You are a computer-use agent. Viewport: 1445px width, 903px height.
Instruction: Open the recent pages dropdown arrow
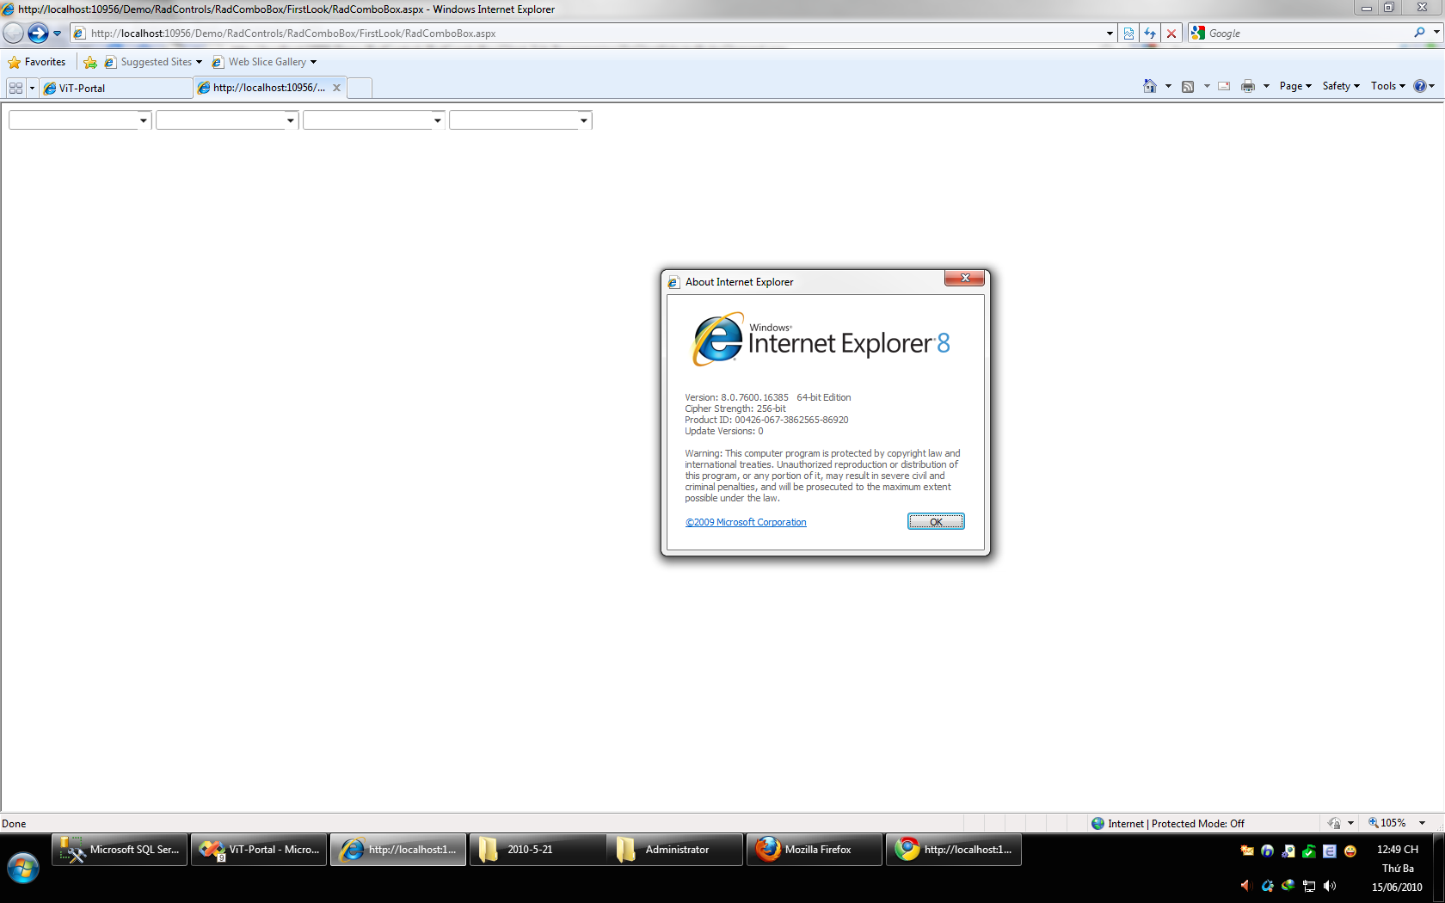pos(58,34)
